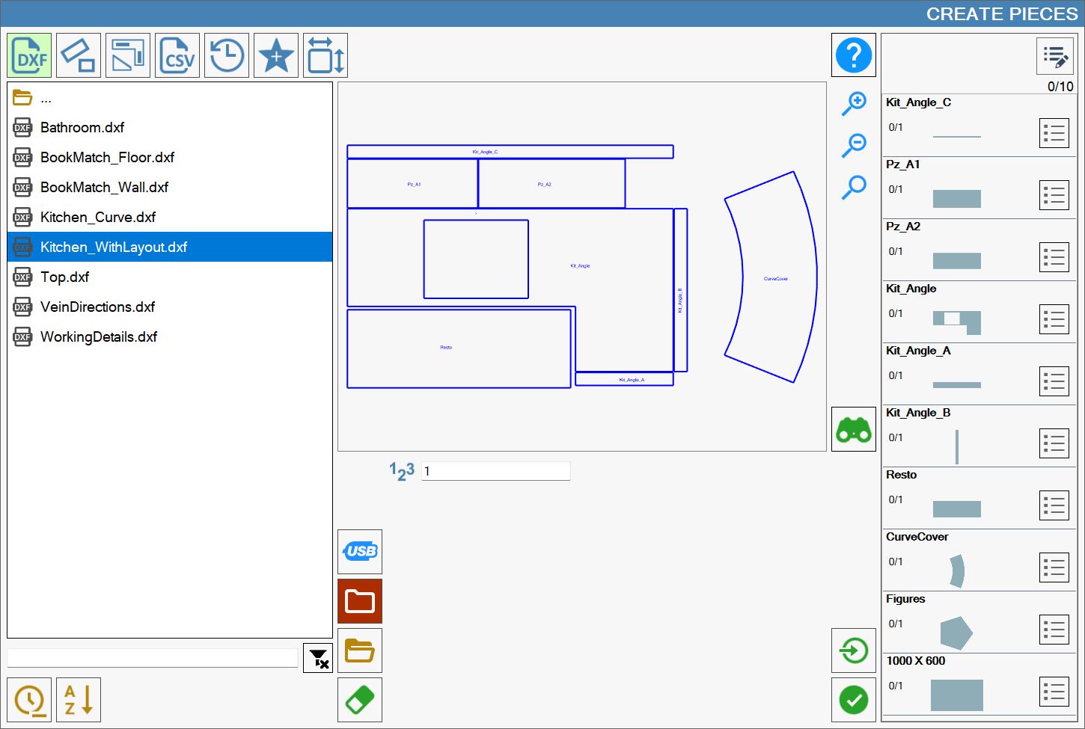Screen dimensions: 1085x729
Task: Select BookMatch_Floor.dxf file
Action: pyautogui.click(x=170, y=158)
